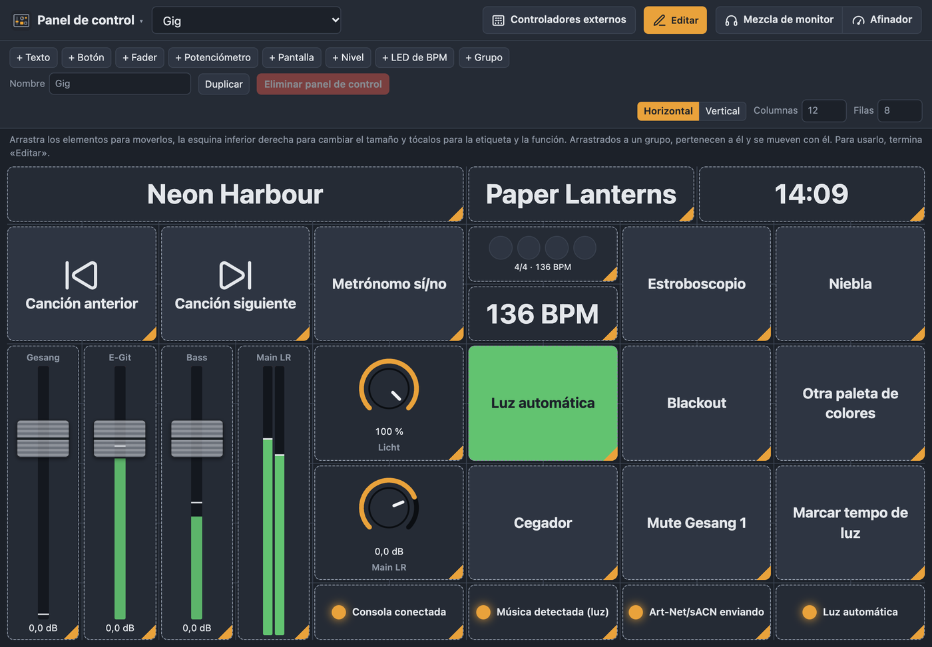Click resize handle of Blackout tile
932x647 pixels.
click(764, 454)
